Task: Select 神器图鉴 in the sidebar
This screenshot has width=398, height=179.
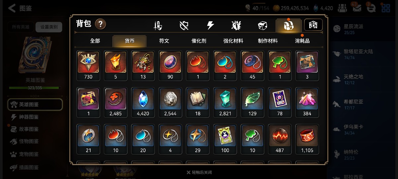Action: coord(29,117)
